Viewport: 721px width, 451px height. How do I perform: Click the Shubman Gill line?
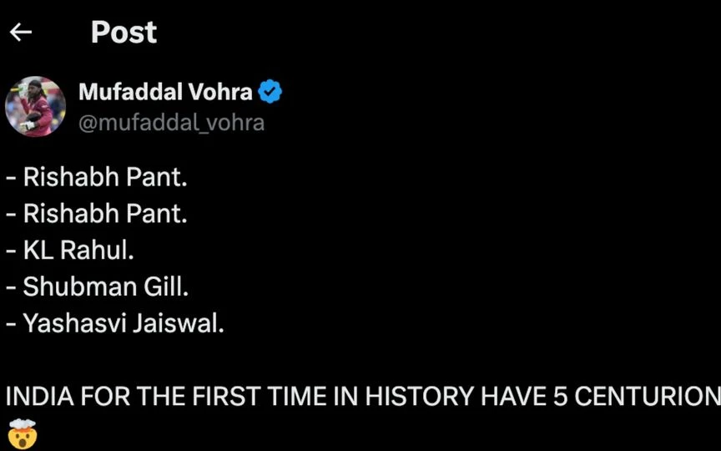(98, 286)
